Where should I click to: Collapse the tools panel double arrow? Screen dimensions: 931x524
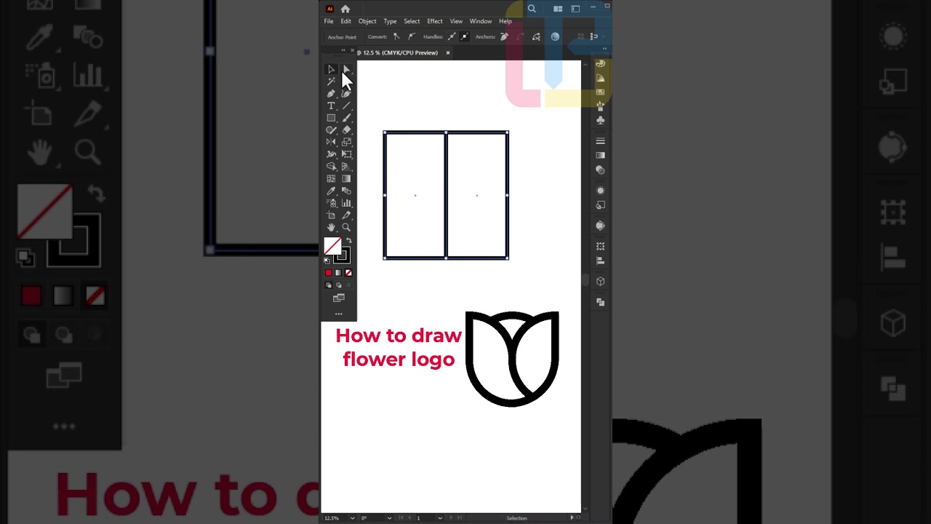click(x=343, y=50)
